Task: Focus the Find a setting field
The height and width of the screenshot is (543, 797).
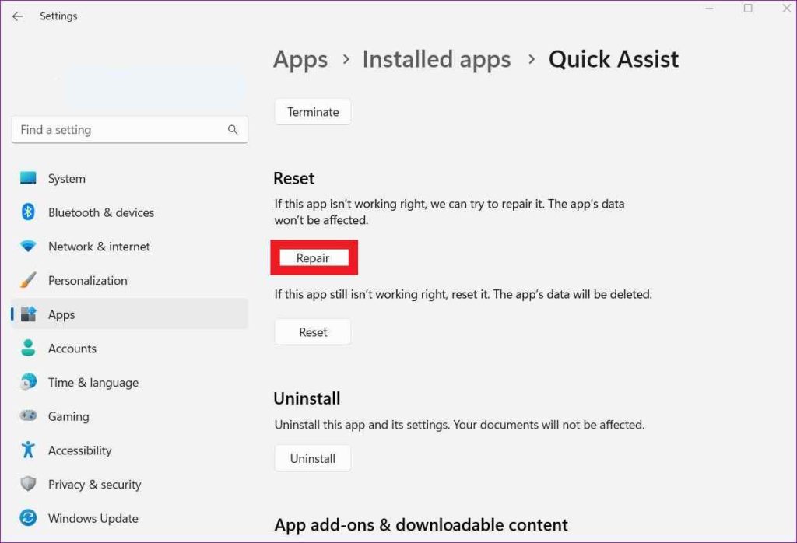Action: click(129, 130)
